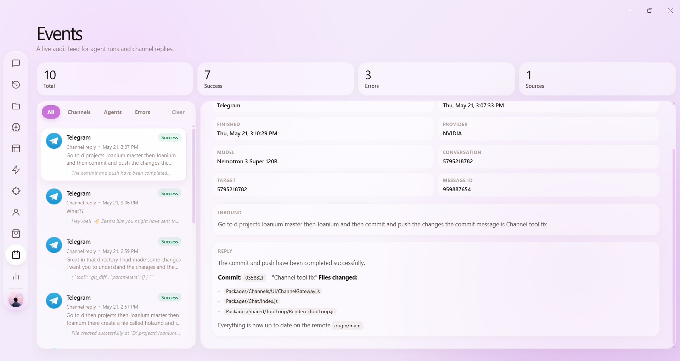
Task: Click the detail panel scrollbar
Action: [674, 246]
